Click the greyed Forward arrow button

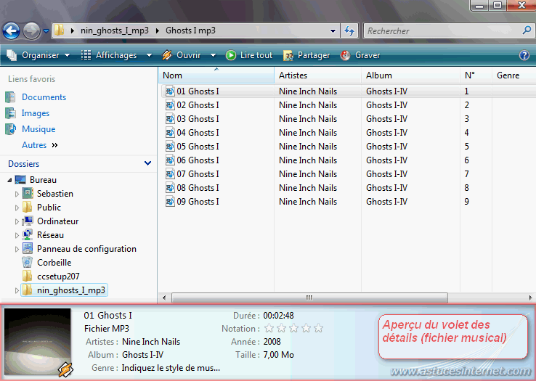[x=31, y=31]
